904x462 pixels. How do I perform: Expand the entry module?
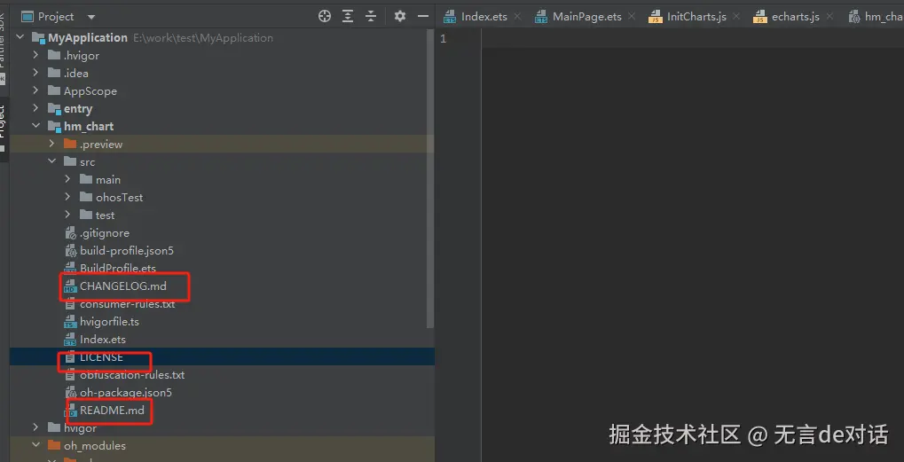pyautogui.click(x=35, y=108)
